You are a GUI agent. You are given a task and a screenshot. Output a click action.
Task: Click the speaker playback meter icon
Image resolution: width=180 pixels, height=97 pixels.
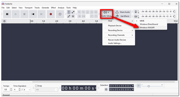click(x=136, y=17)
